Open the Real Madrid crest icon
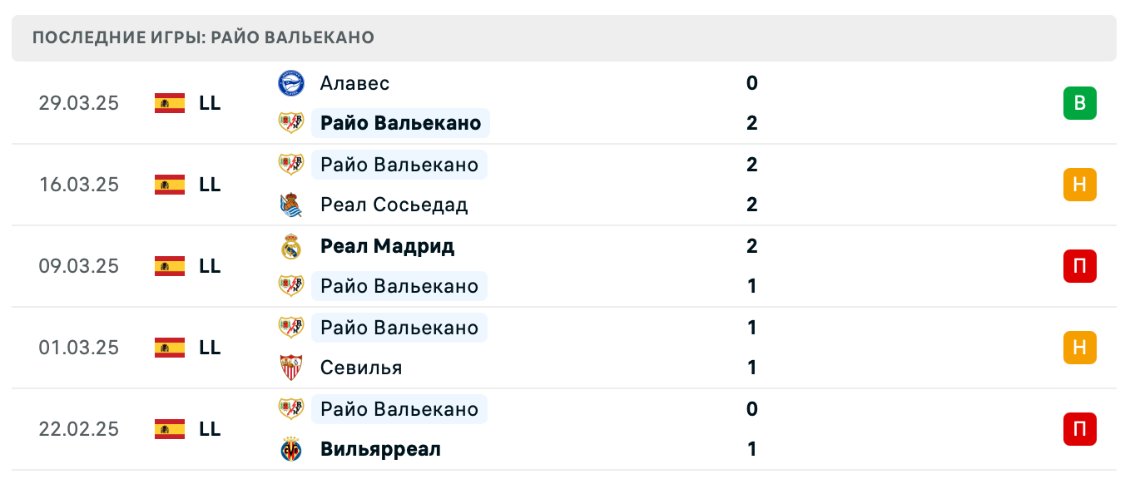The image size is (1130, 484). [291, 246]
